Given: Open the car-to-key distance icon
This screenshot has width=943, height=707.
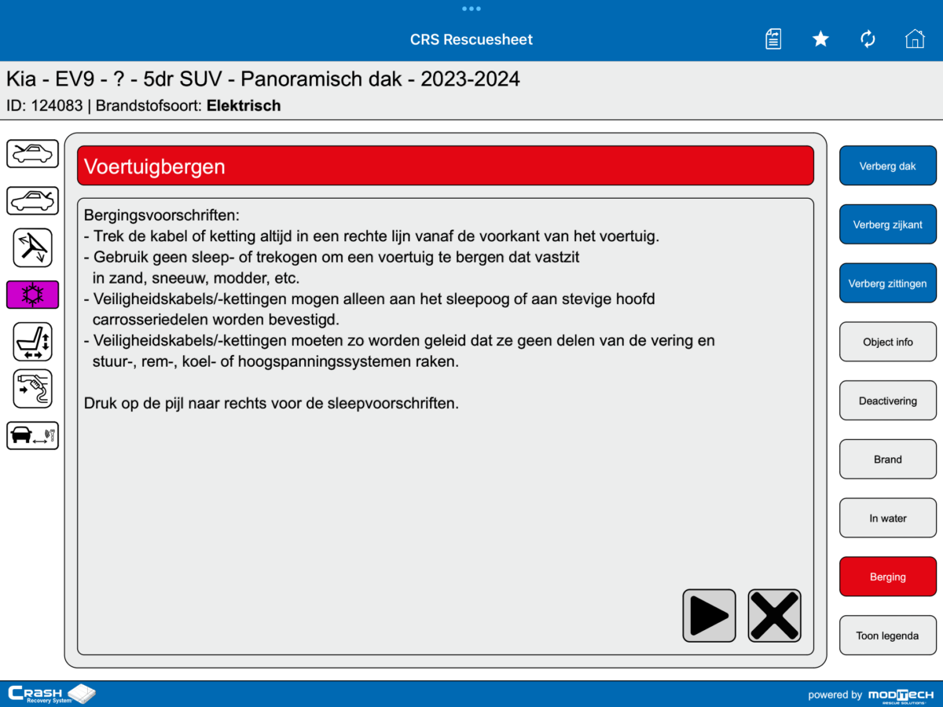Looking at the screenshot, I should click(33, 435).
